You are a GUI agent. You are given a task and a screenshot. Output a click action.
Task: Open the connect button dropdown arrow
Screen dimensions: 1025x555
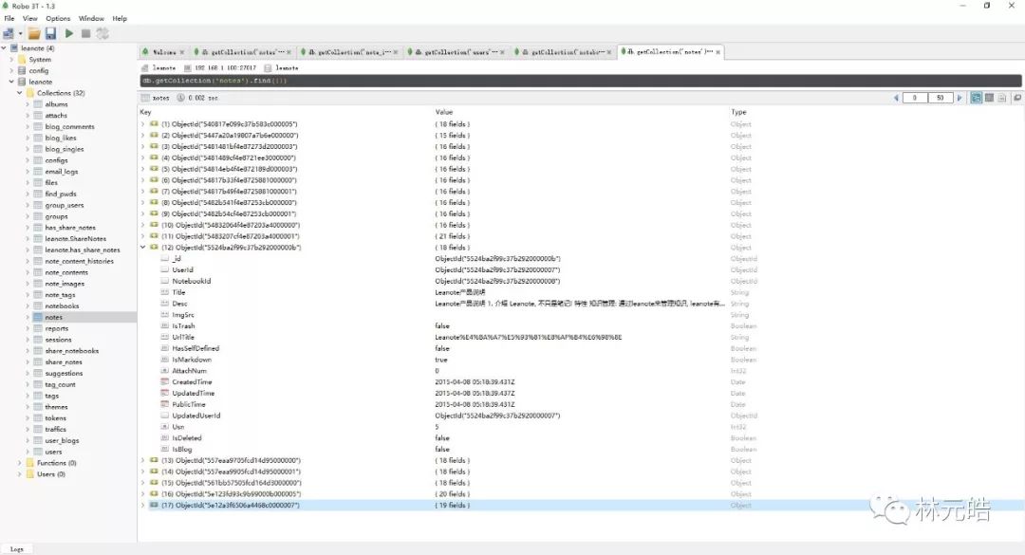tap(20, 34)
